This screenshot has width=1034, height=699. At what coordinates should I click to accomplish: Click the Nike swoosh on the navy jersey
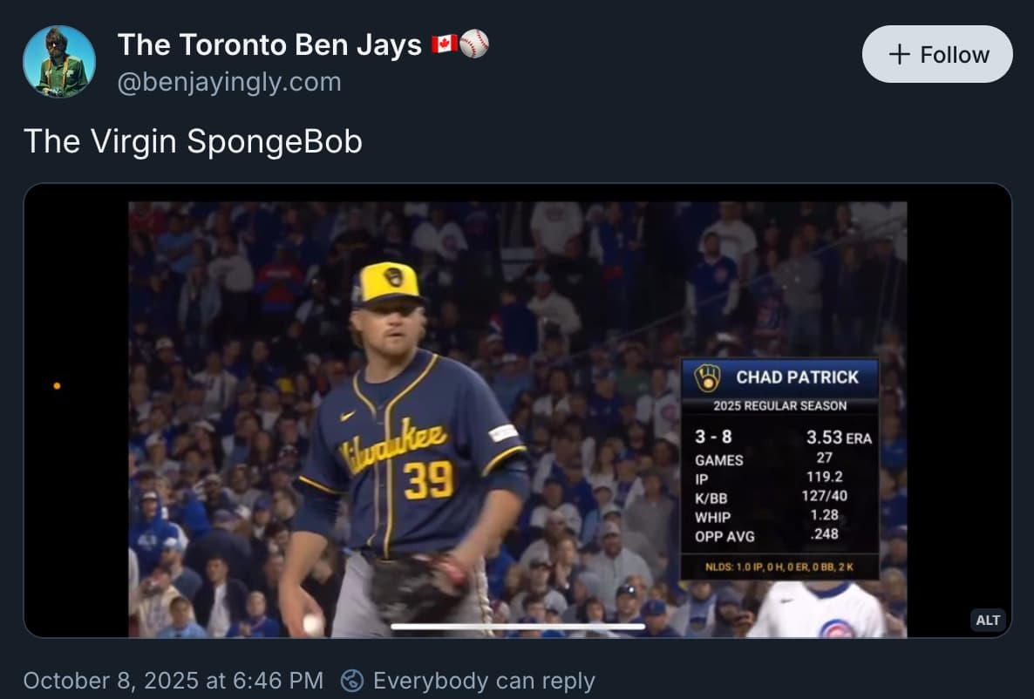[x=349, y=416]
